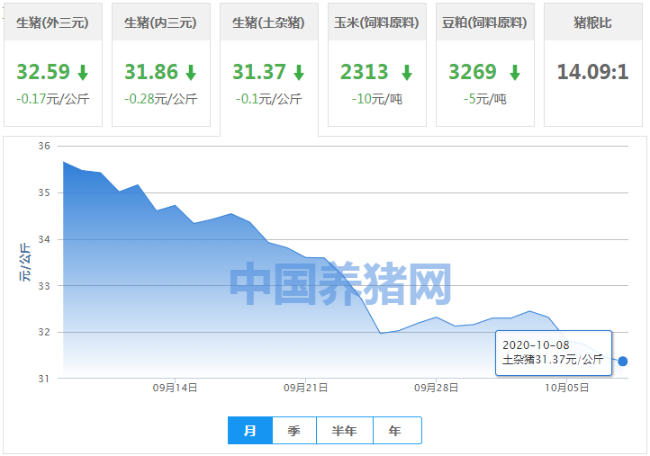Select the 生猪(土杂猪) tab
This screenshot has width=650, height=456.
(x=268, y=22)
